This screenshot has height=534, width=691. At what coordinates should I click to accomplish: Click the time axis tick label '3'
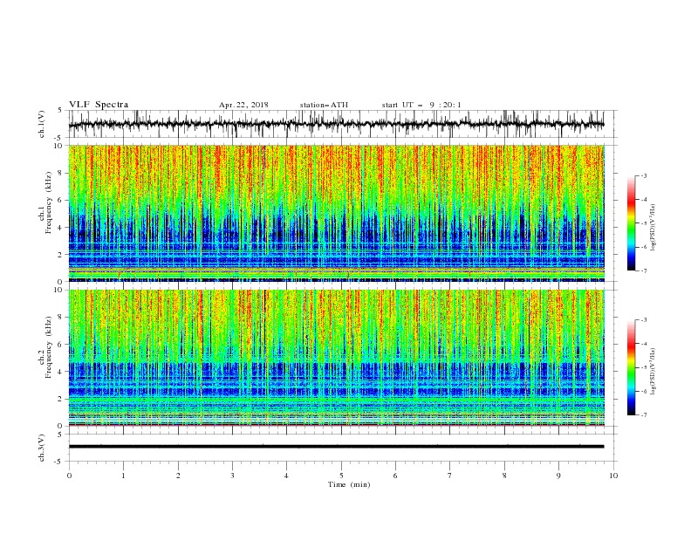(232, 476)
